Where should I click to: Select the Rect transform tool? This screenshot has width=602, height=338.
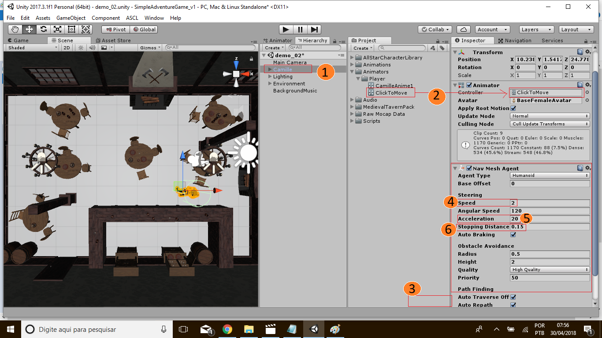[x=71, y=29]
